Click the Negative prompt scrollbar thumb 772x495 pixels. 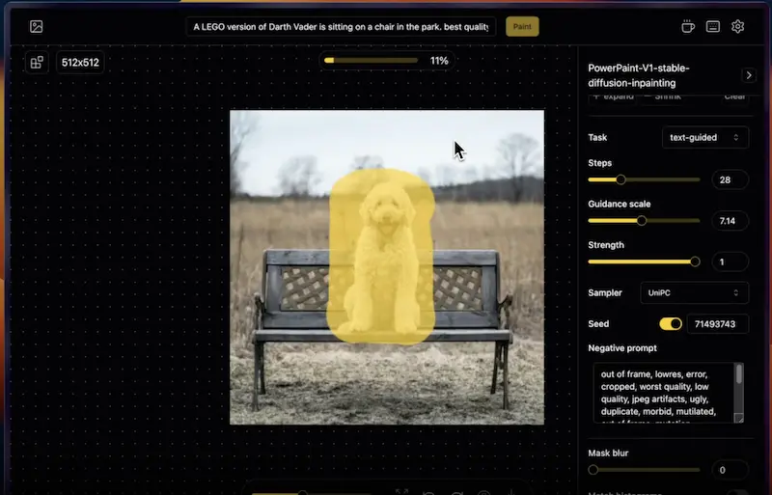pos(739,373)
